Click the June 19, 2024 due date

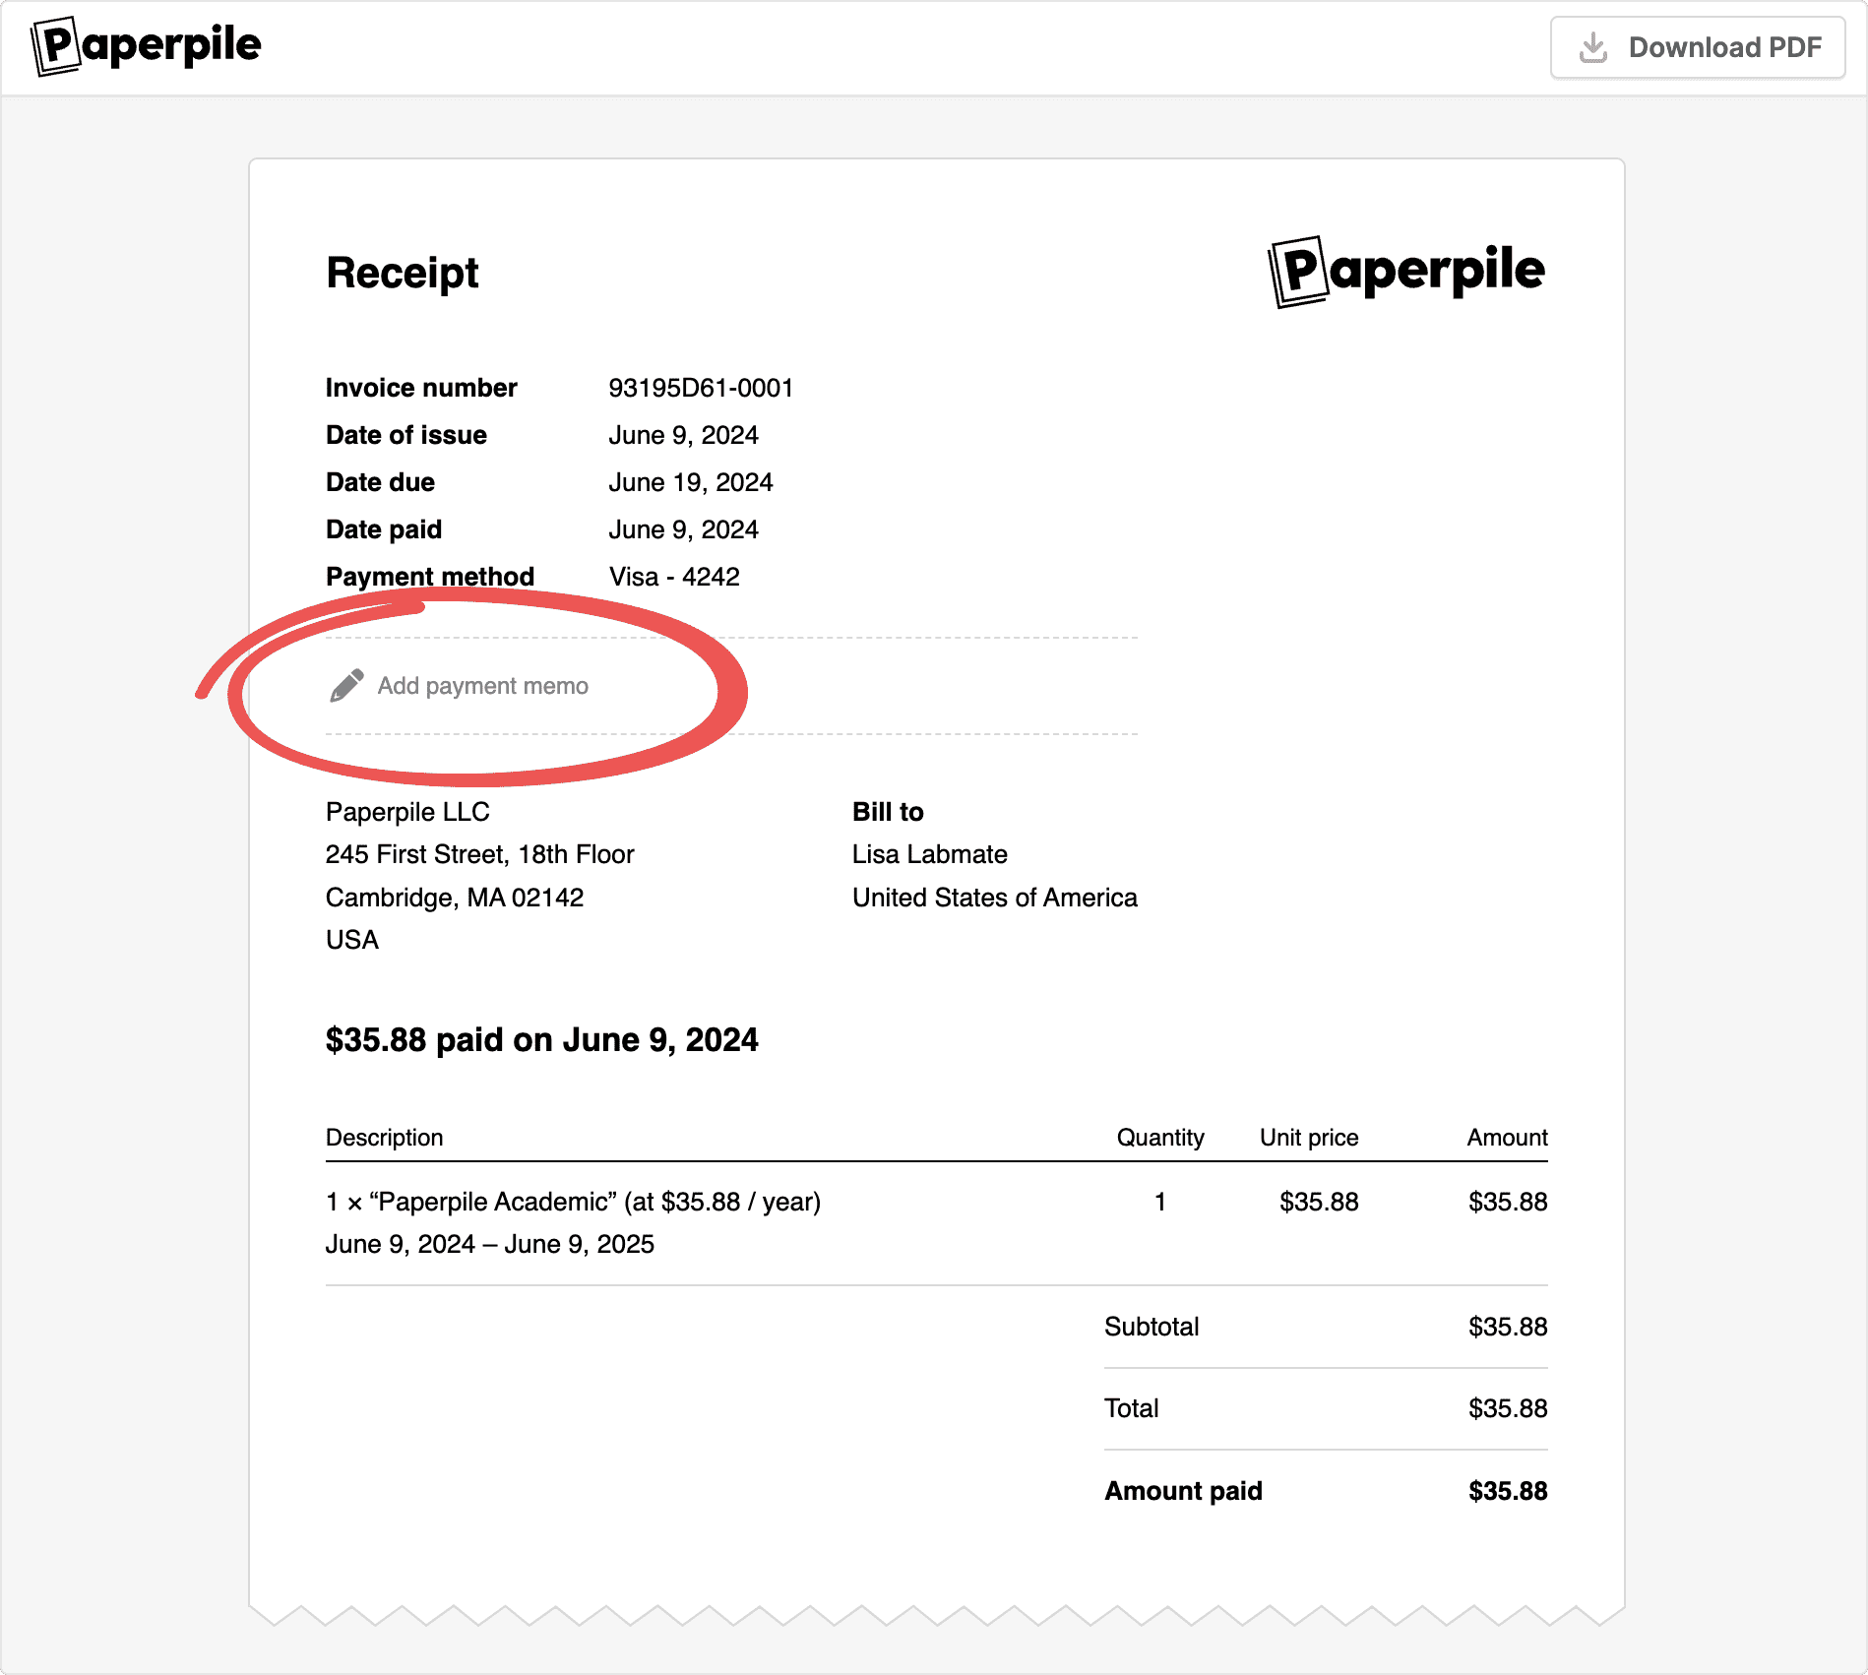pyautogui.click(x=690, y=482)
